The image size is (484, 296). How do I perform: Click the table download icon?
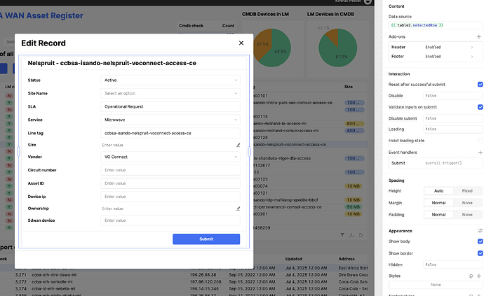click(x=350, y=235)
